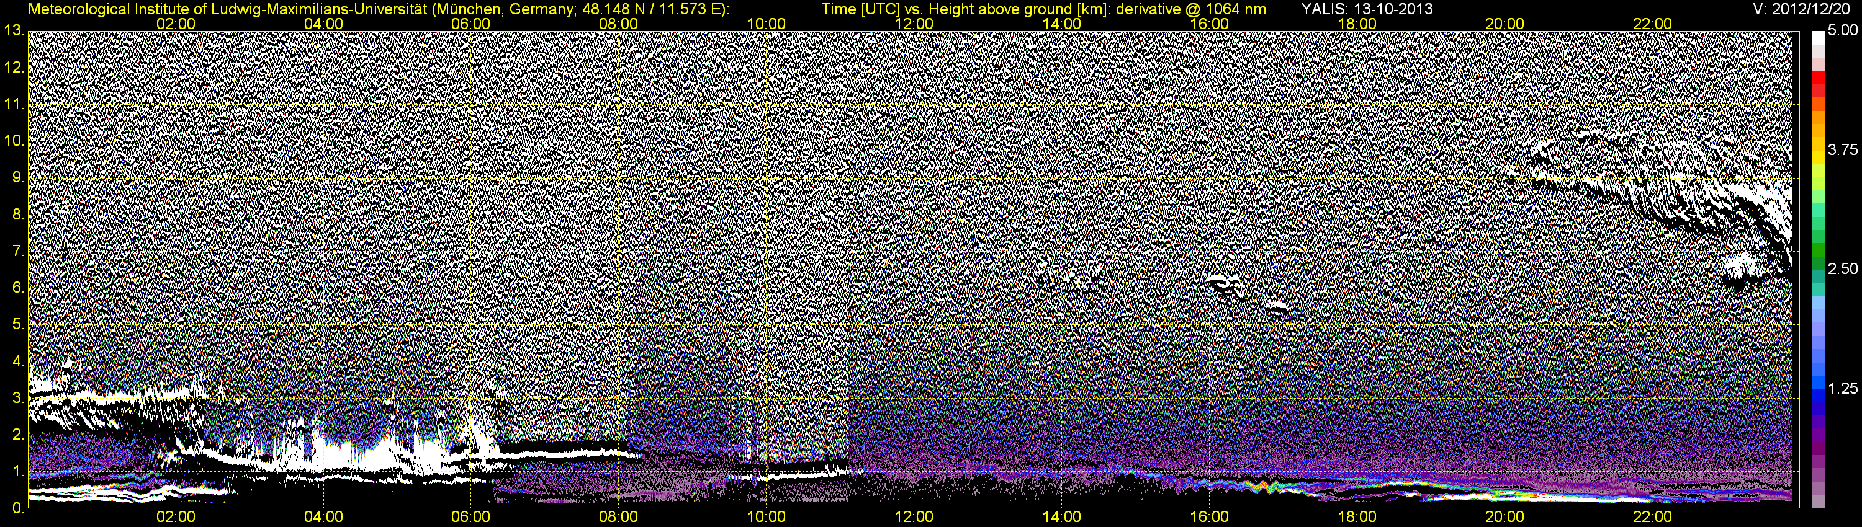Click 18:00 on the top time axis
Screen dimensions: 1862x527
[1357, 24]
